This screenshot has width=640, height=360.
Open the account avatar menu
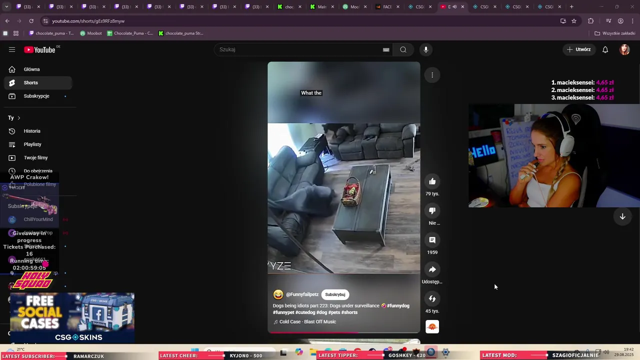click(624, 49)
